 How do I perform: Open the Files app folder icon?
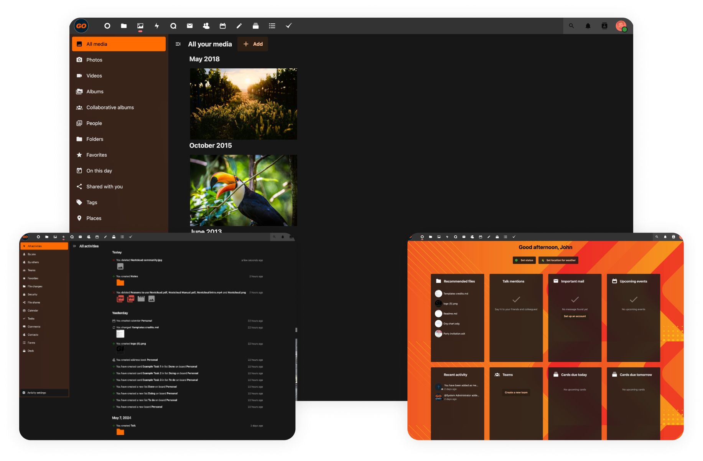[x=123, y=26]
